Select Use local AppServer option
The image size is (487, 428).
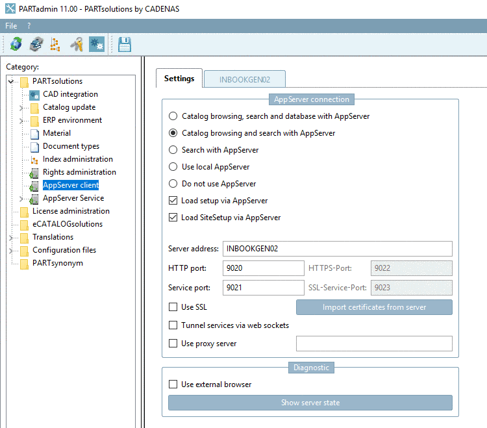(x=173, y=167)
